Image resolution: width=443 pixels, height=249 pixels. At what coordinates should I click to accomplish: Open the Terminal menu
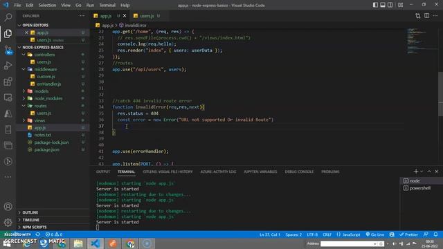pos(107,5)
